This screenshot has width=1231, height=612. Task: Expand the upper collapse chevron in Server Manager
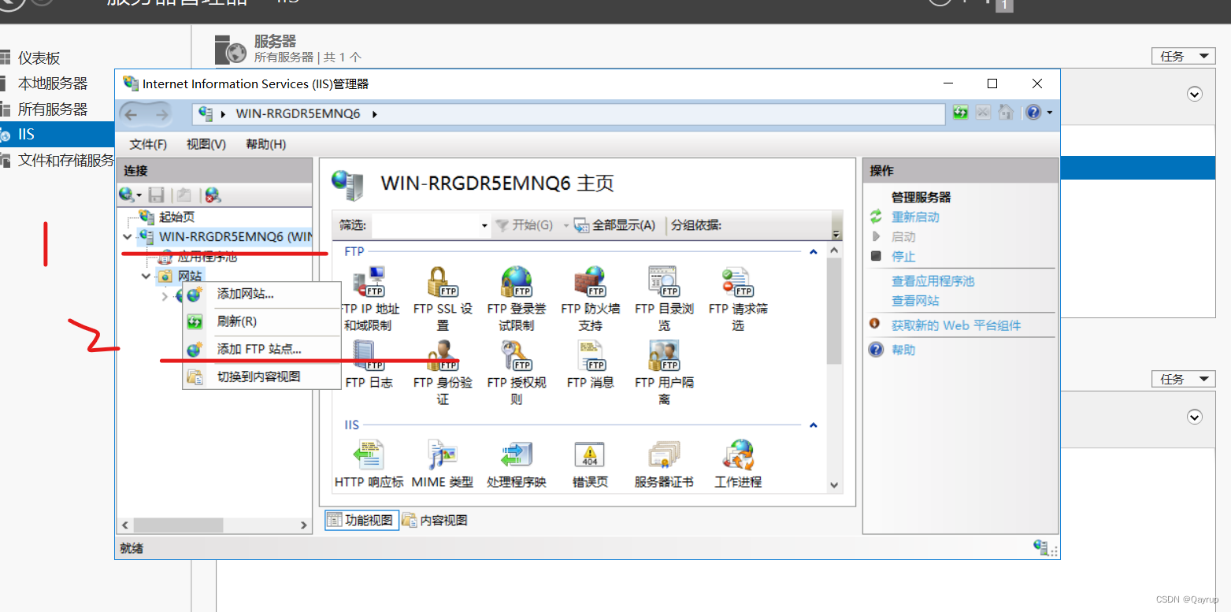(x=1195, y=94)
